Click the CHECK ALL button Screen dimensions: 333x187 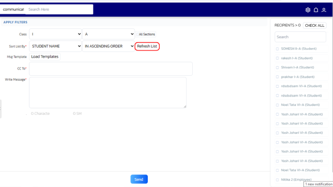314,25
